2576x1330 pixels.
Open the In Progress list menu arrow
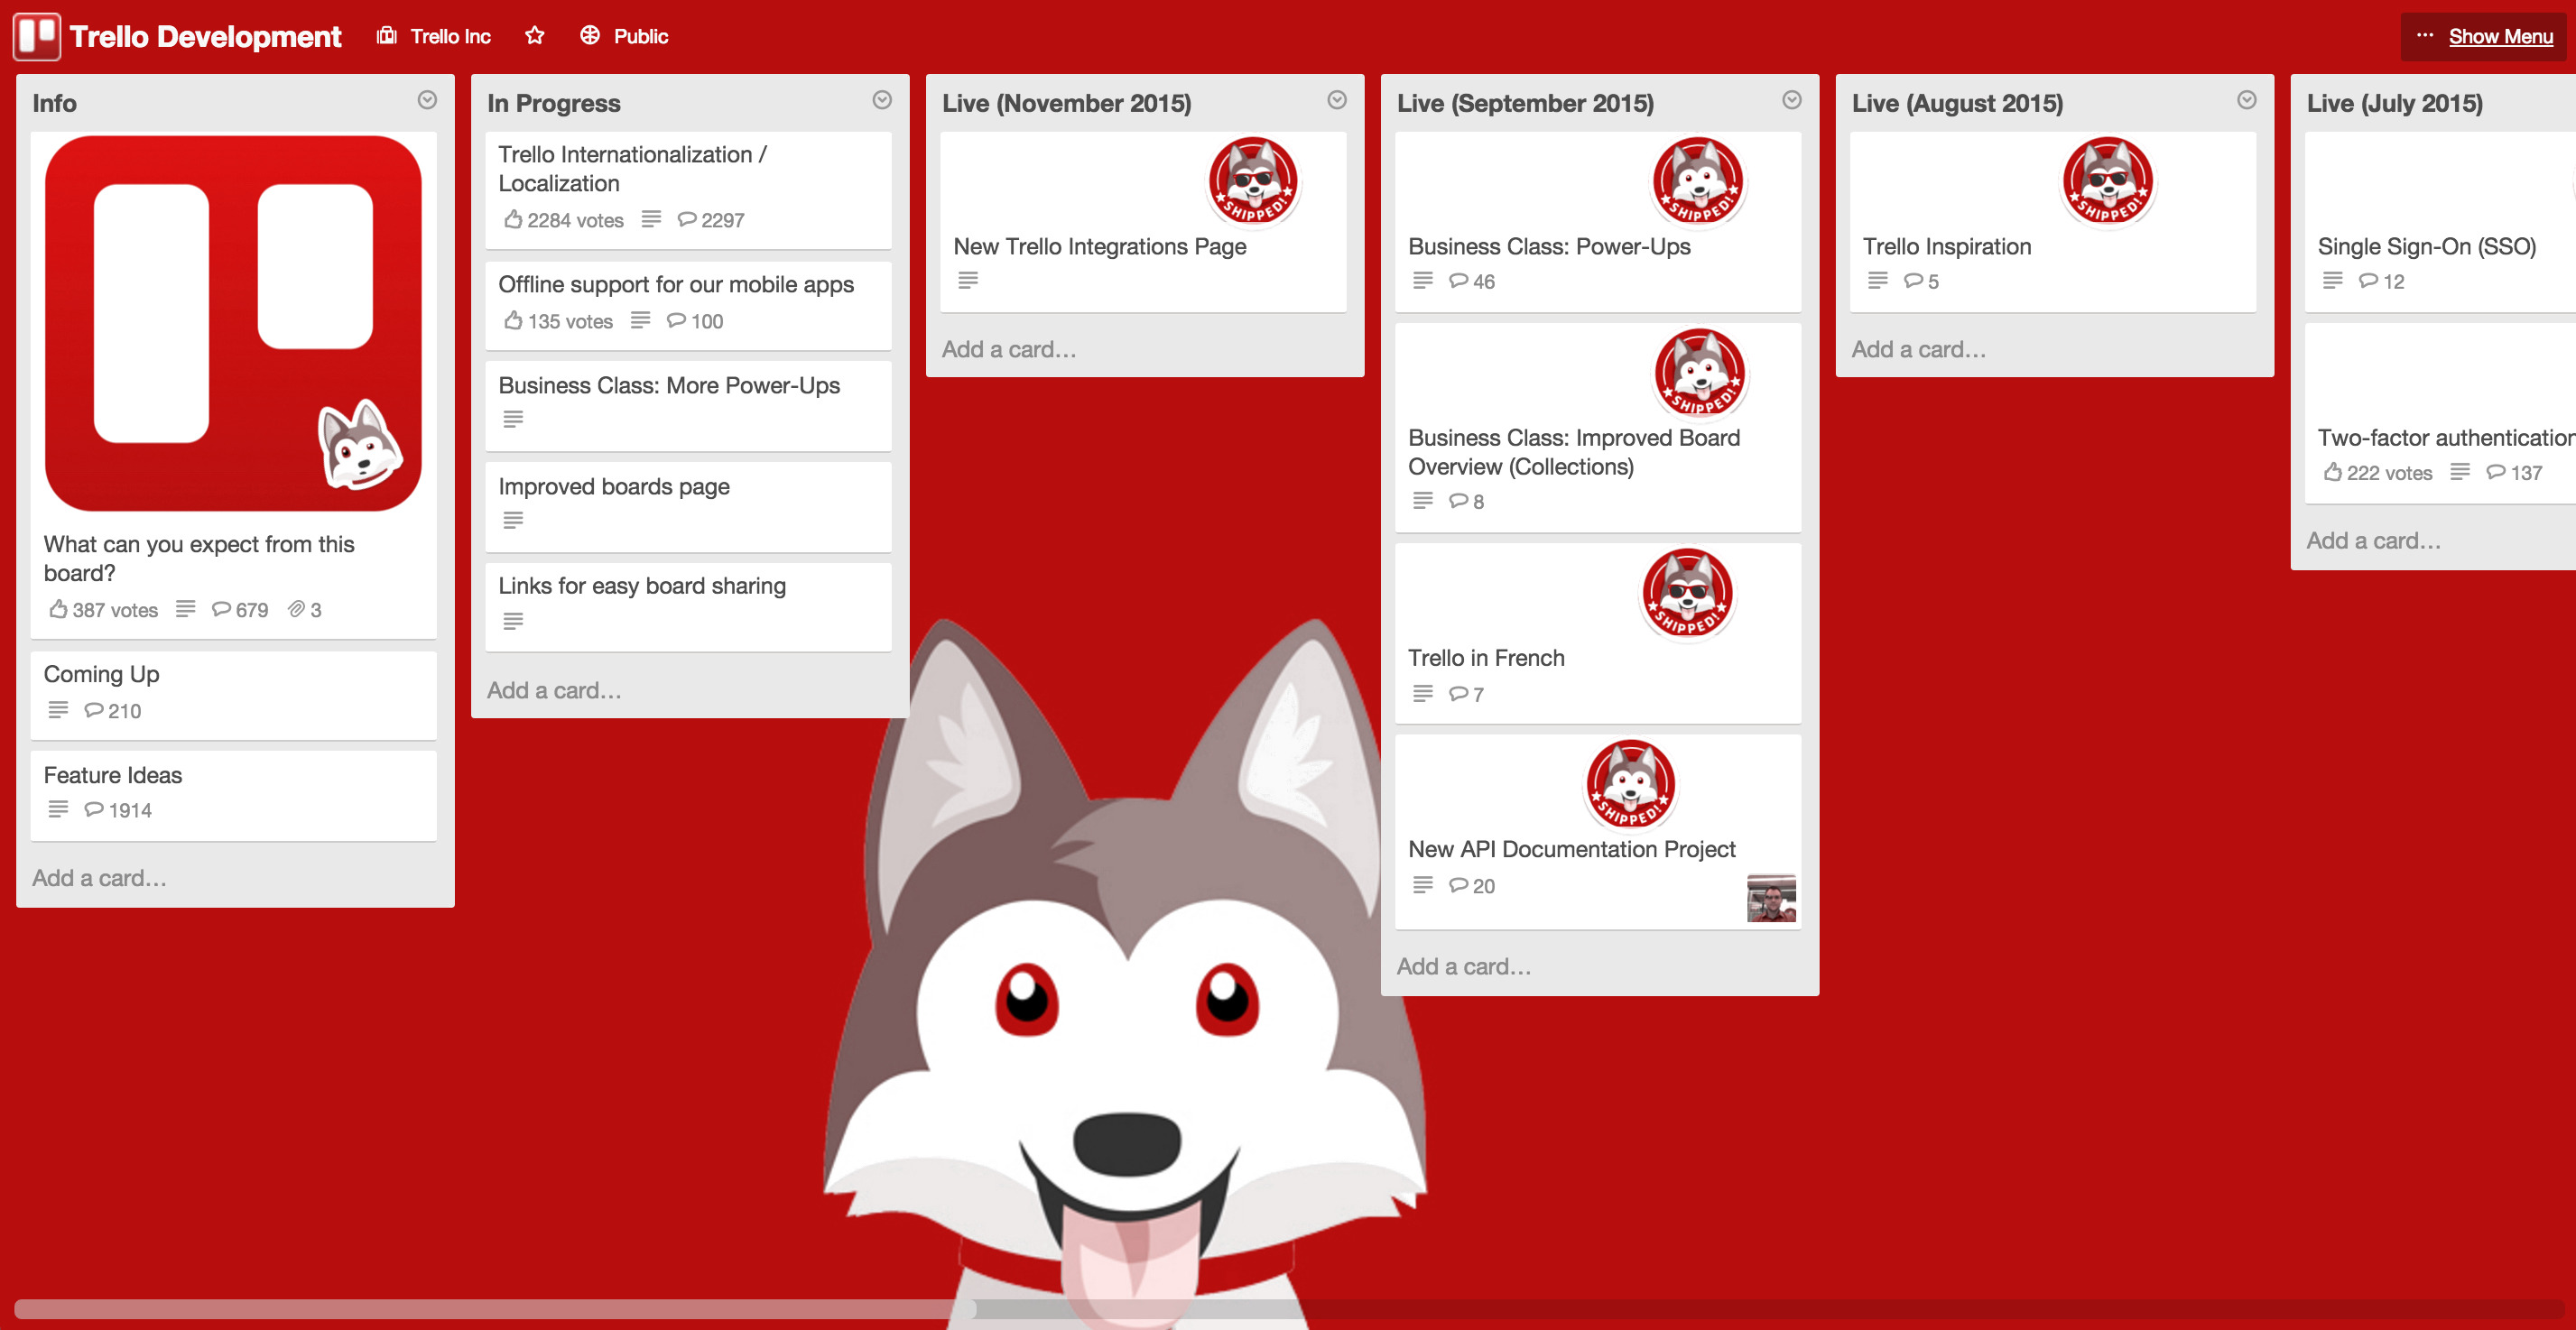coord(882,100)
